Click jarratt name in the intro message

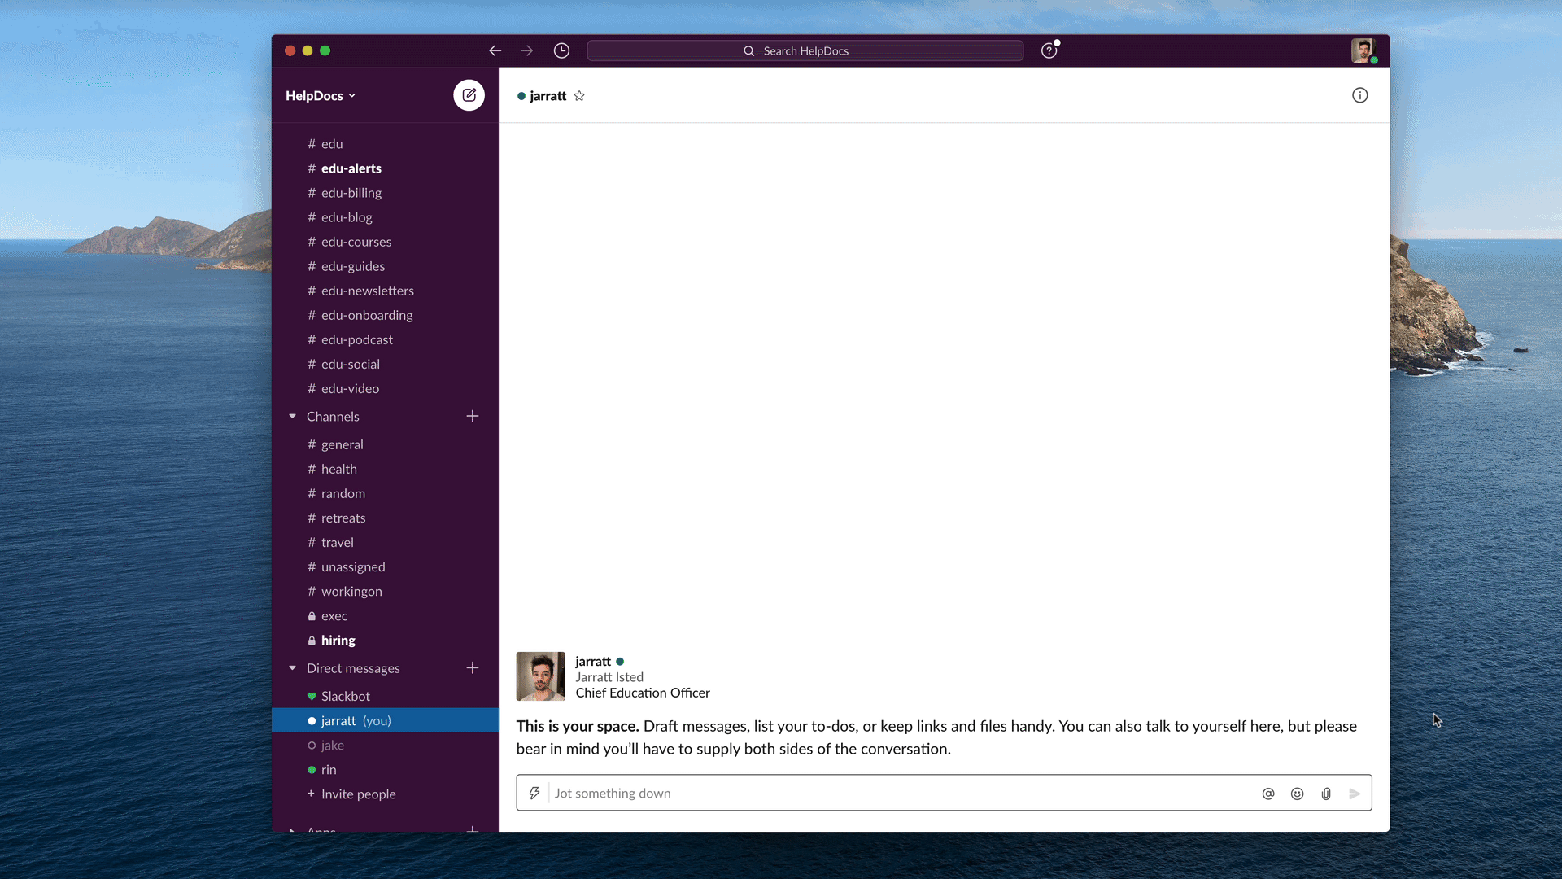click(x=593, y=661)
